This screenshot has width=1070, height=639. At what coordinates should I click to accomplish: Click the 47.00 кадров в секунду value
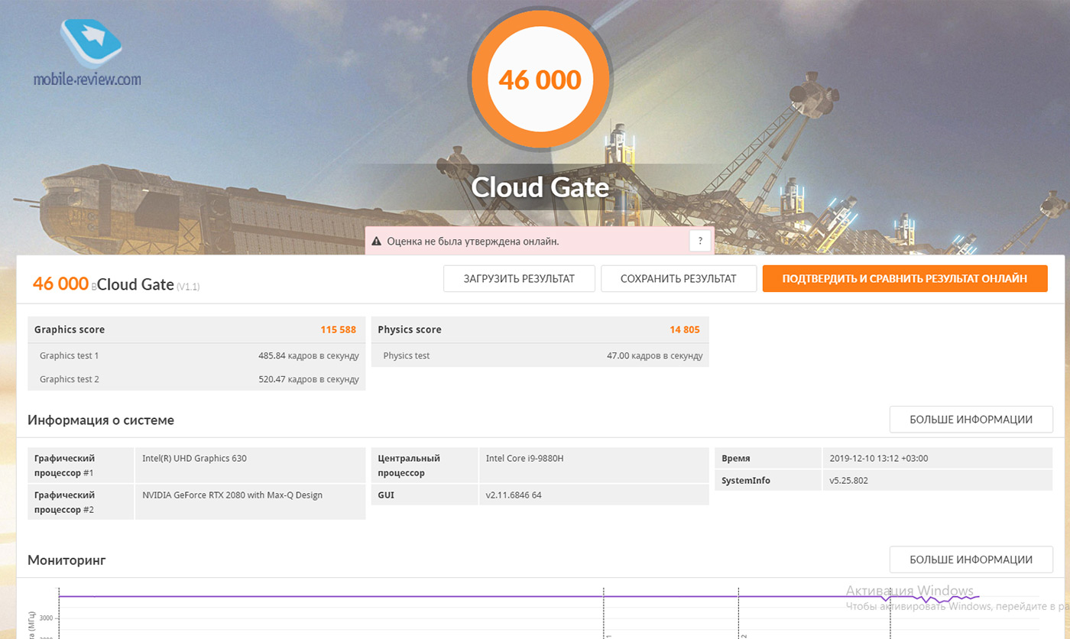655,355
